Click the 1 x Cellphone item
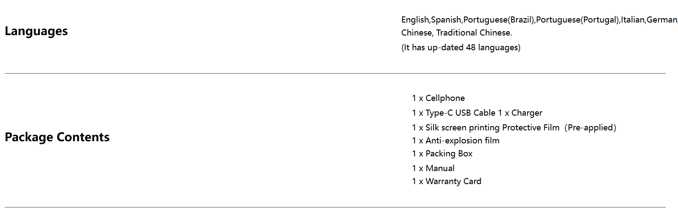678x214 pixels. 438,98
